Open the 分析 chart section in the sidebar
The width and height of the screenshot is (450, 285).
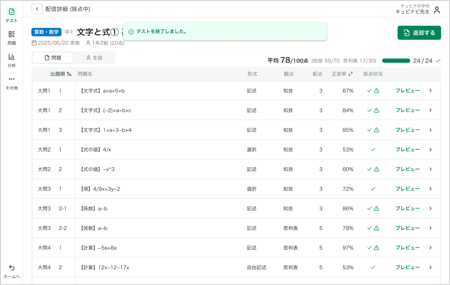[11, 61]
